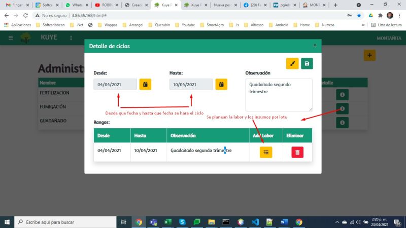Delete the range with red trash icon
This screenshot has height=228, width=406.
pyautogui.click(x=297, y=151)
